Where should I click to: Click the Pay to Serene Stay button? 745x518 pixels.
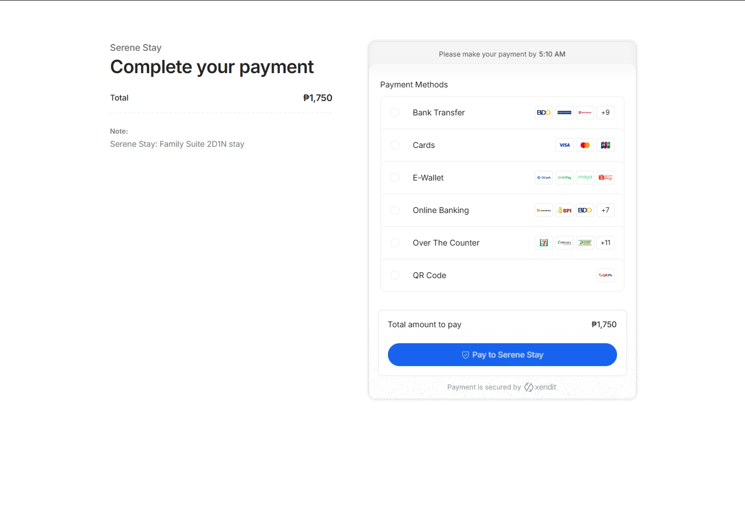click(502, 355)
